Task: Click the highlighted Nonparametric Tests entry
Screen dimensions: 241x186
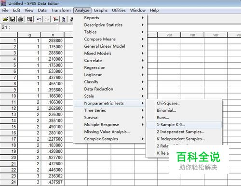Action: (x=110, y=103)
